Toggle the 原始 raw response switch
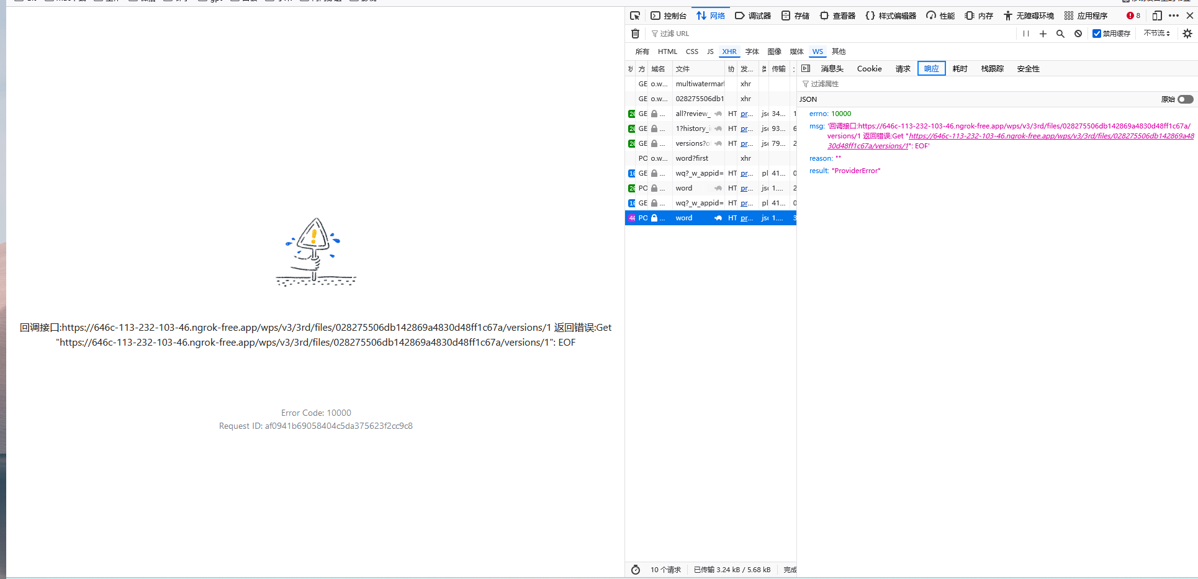This screenshot has height=579, width=1198. point(1185,99)
